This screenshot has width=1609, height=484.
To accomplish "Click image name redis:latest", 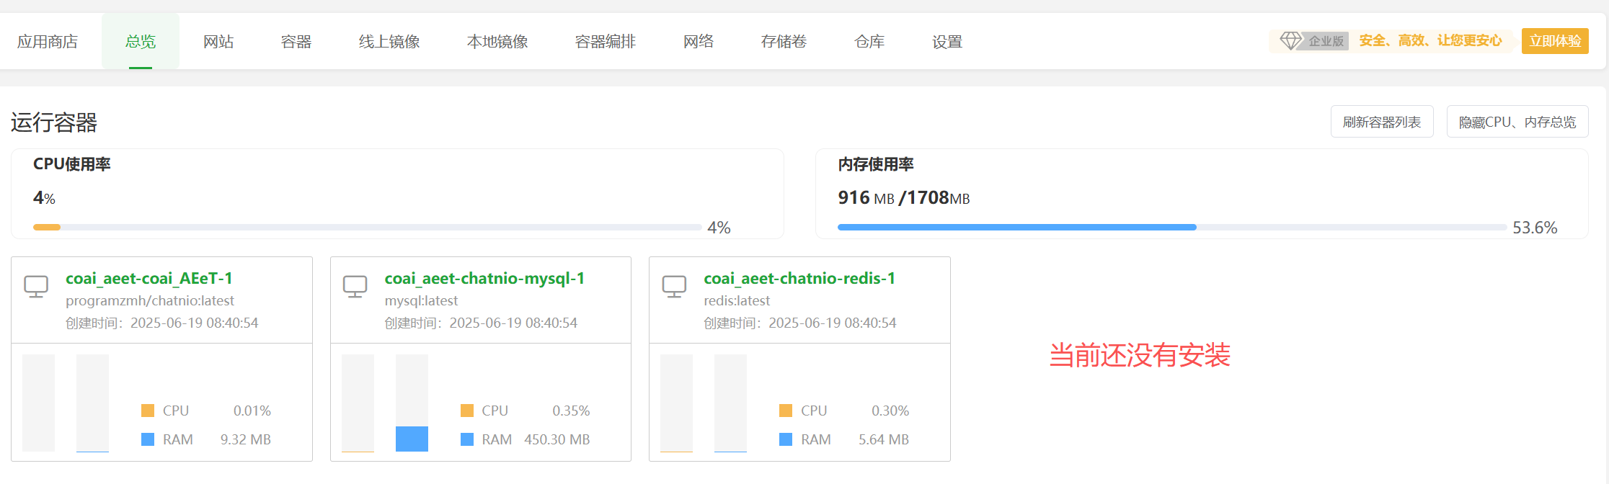I will [737, 301].
